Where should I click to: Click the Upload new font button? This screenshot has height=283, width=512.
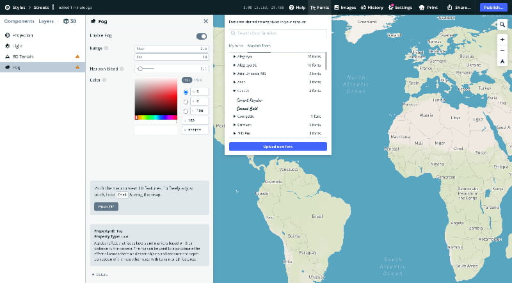pos(278,147)
